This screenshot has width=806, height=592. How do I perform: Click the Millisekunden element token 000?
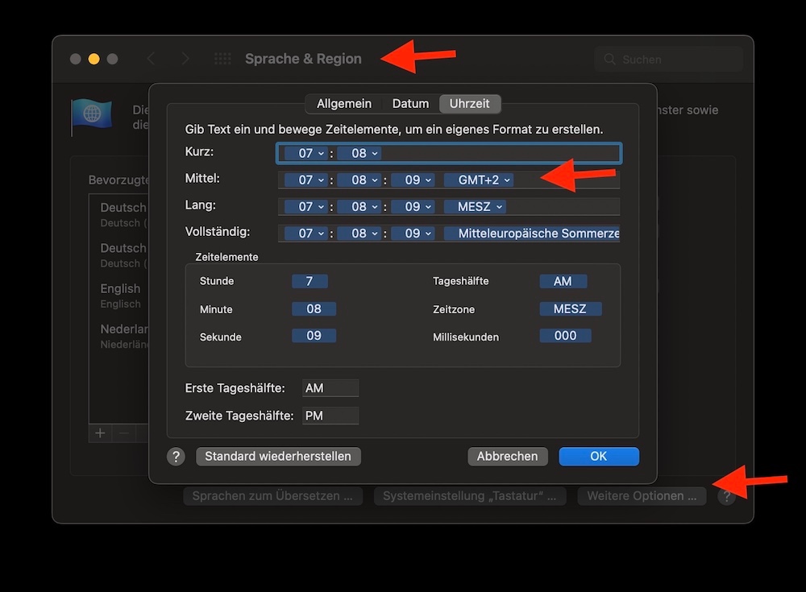566,336
